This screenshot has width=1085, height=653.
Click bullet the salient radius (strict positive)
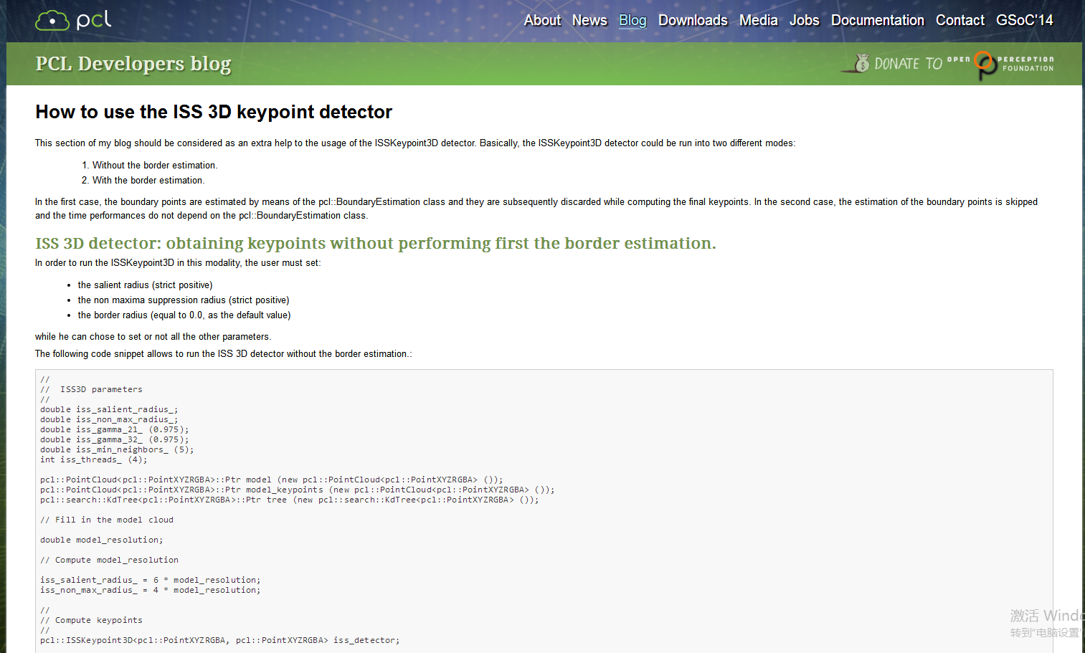point(145,285)
